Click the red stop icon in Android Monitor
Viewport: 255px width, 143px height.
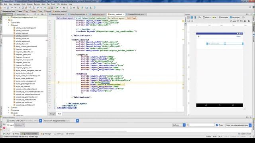pyautogui.click(x=4, y=128)
